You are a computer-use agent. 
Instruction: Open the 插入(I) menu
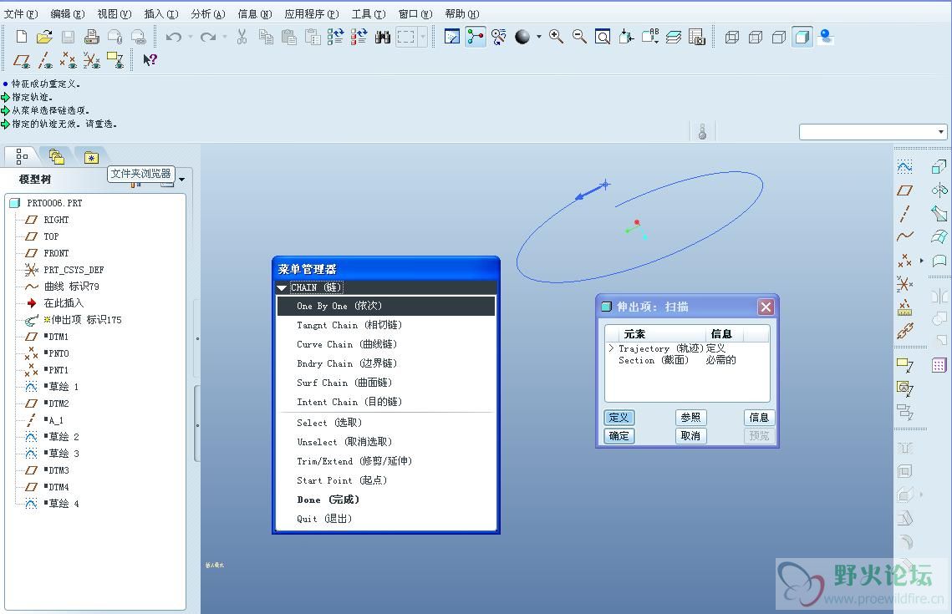pyautogui.click(x=160, y=14)
